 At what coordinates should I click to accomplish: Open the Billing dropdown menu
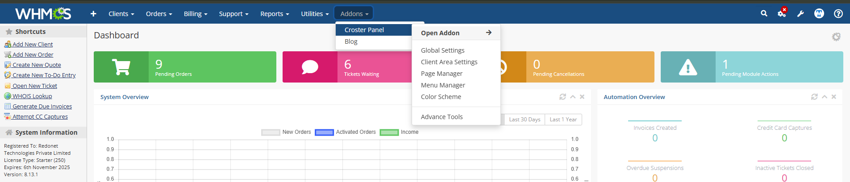point(196,14)
